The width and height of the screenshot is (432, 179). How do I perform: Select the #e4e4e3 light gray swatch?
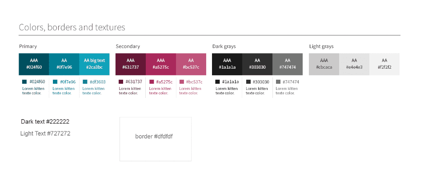354,64
